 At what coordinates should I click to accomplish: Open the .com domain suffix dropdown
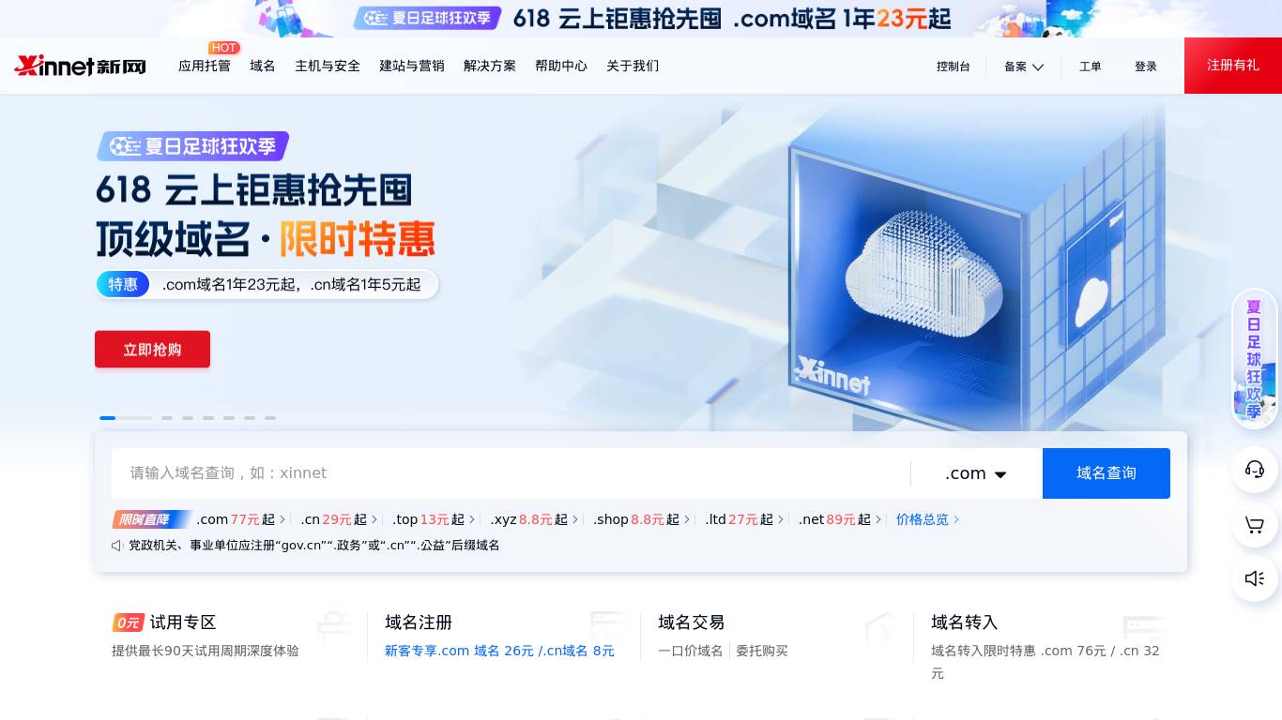coord(976,473)
